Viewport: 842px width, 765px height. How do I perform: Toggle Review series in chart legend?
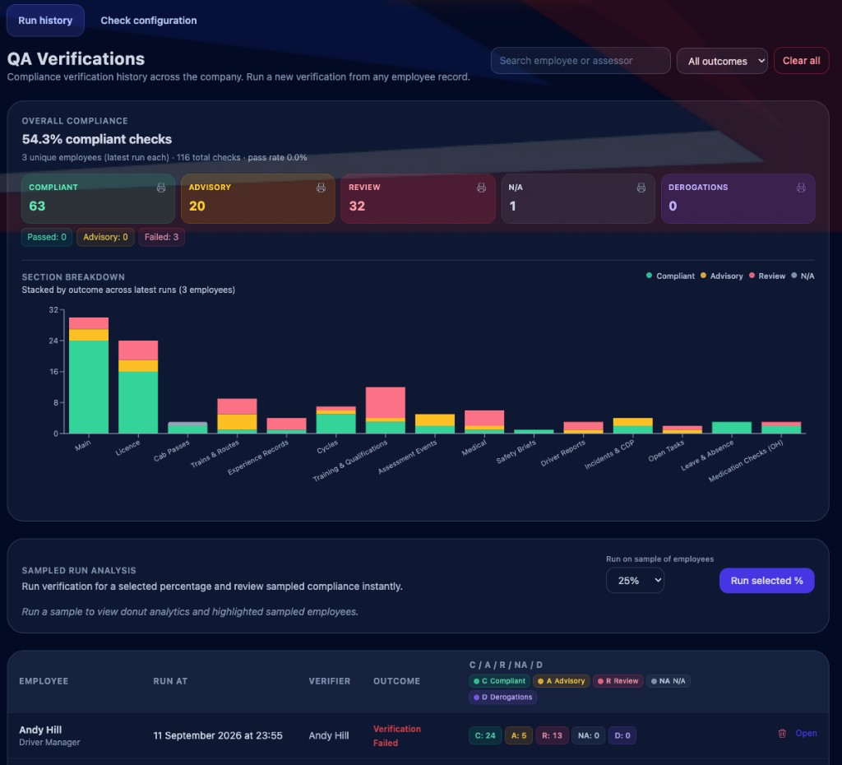coord(767,276)
